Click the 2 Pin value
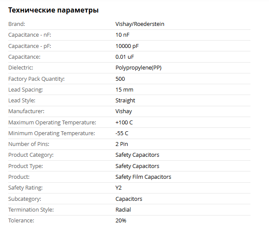The image size is (269, 225). pyautogui.click(x=122, y=144)
